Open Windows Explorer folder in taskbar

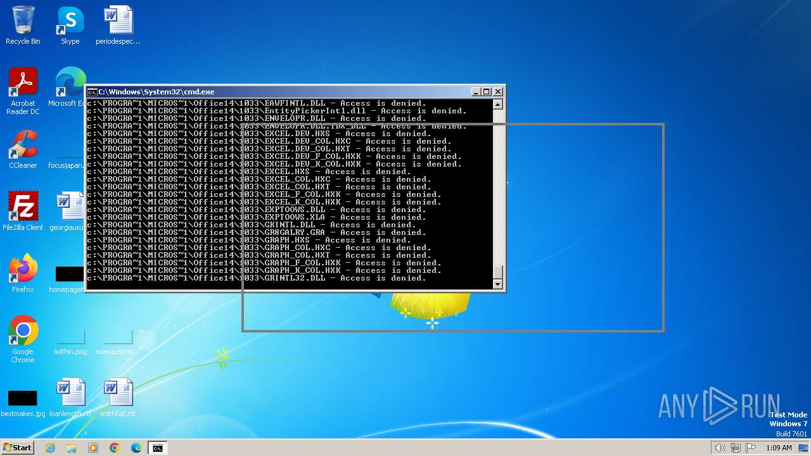tap(72, 448)
